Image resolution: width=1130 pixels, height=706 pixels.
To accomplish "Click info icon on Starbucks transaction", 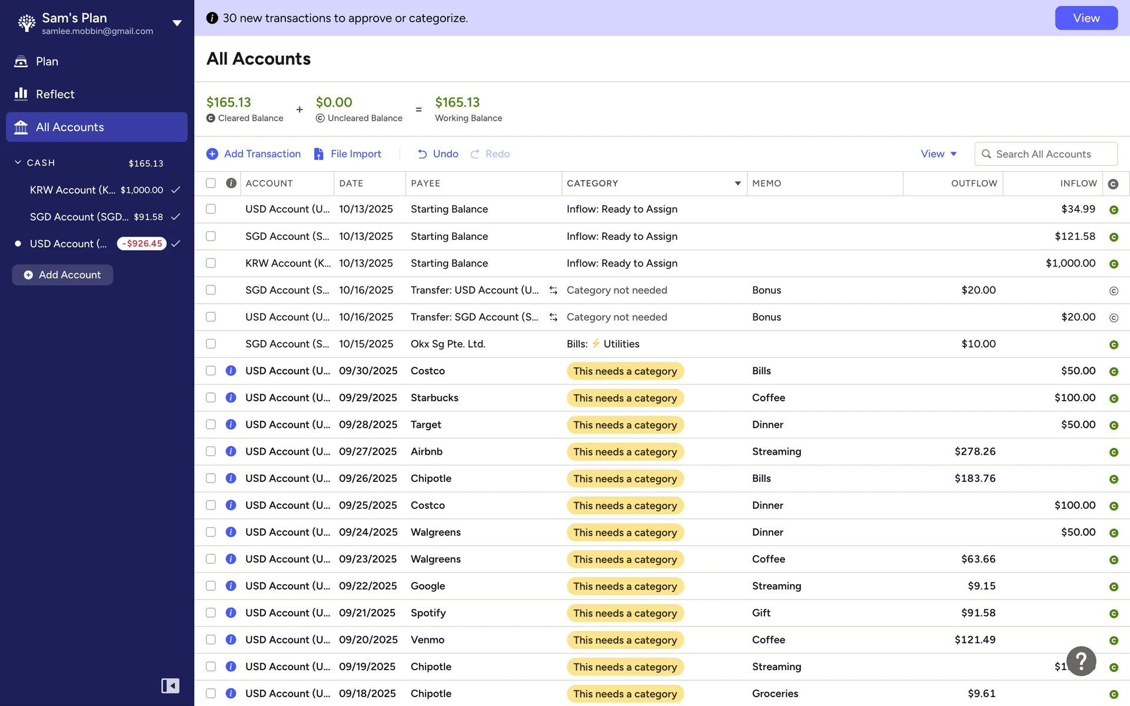I will pyautogui.click(x=231, y=398).
